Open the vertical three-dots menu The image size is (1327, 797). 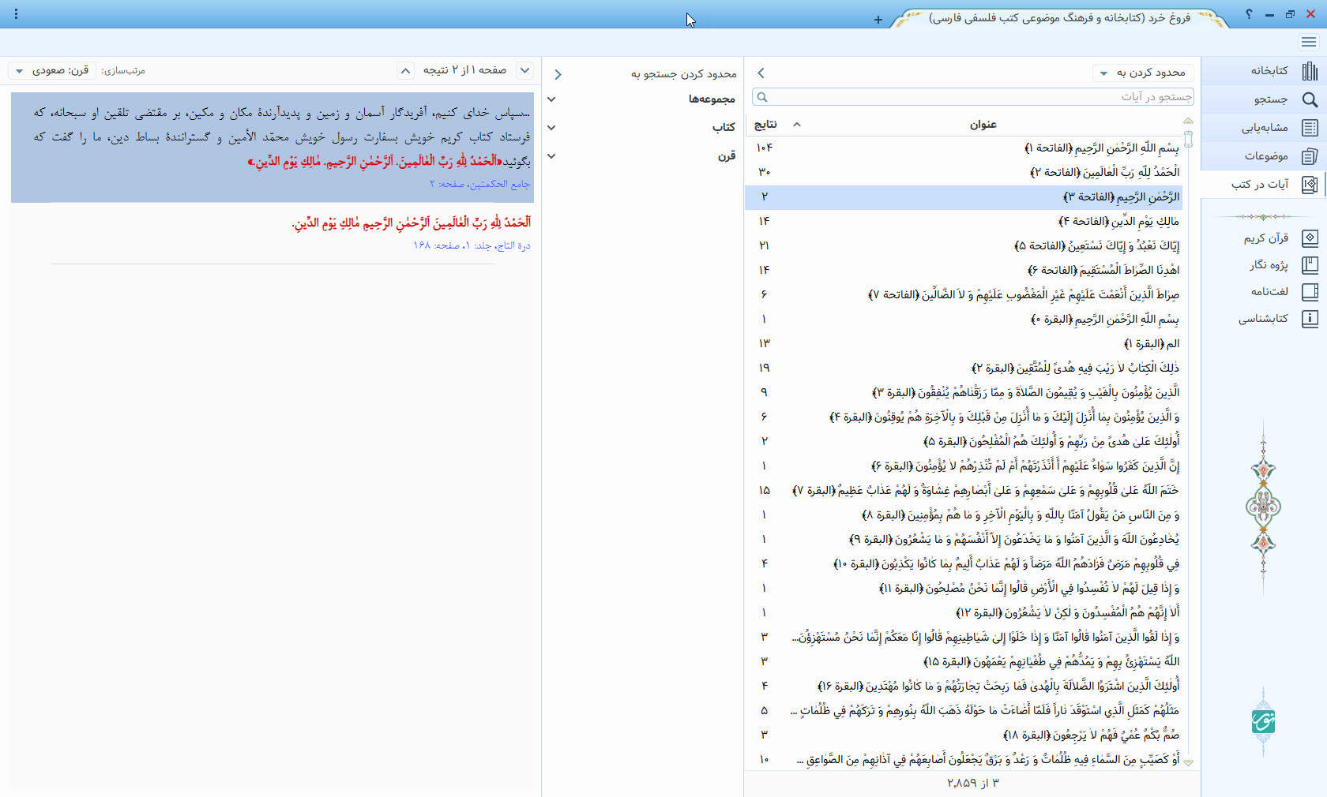16,14
